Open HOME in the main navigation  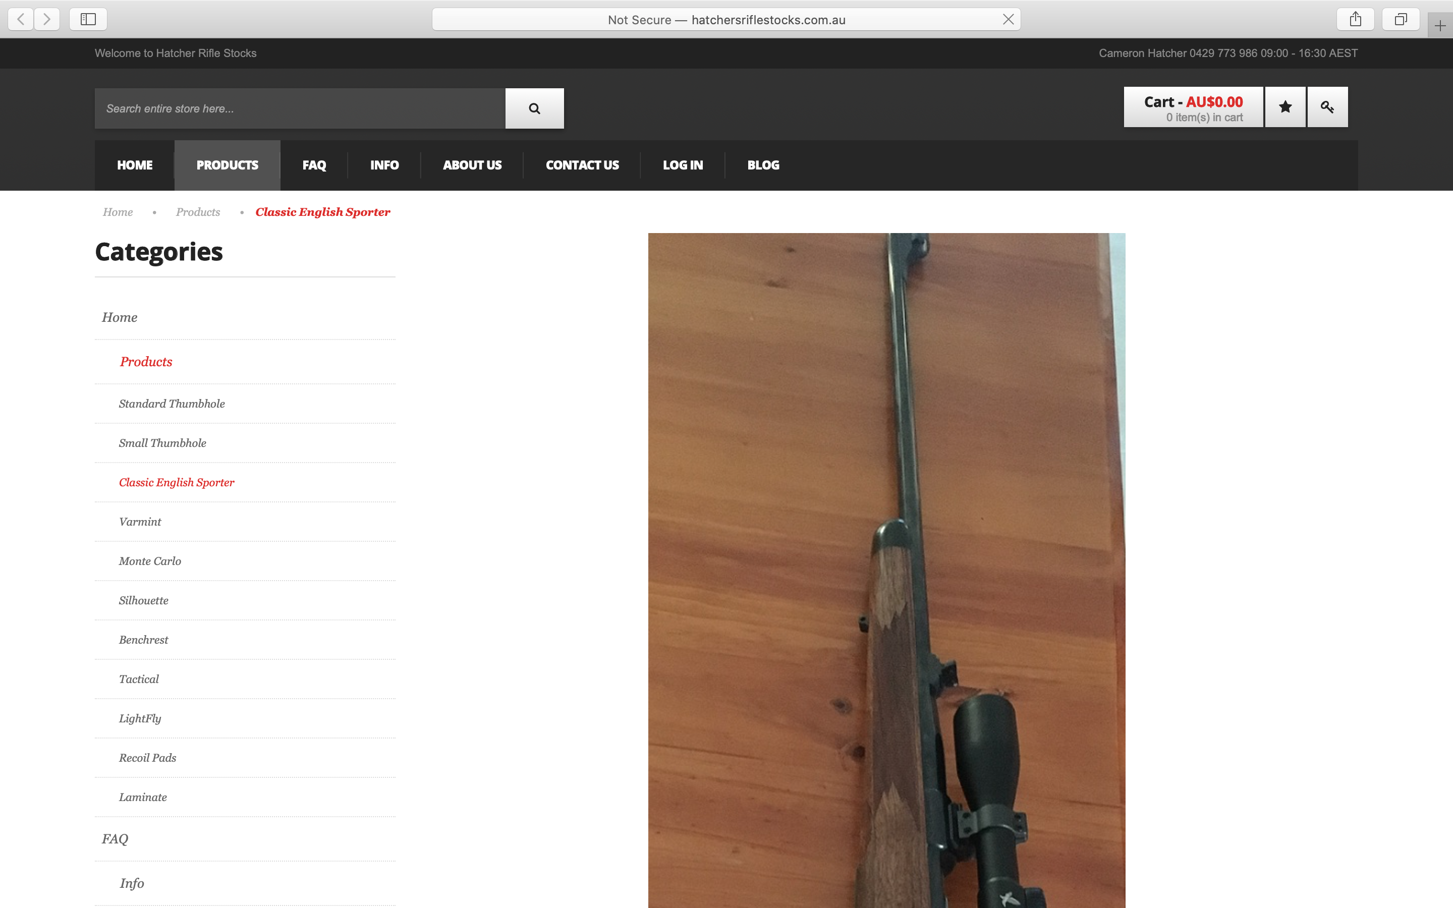(135, 165)
